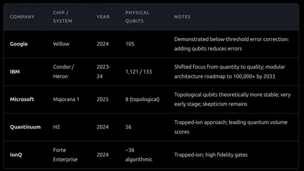Click the Willow chip cell
Image resolution: width=304 pixels, height=171 pixels.
pyautogui.click(x=61, y=44)
